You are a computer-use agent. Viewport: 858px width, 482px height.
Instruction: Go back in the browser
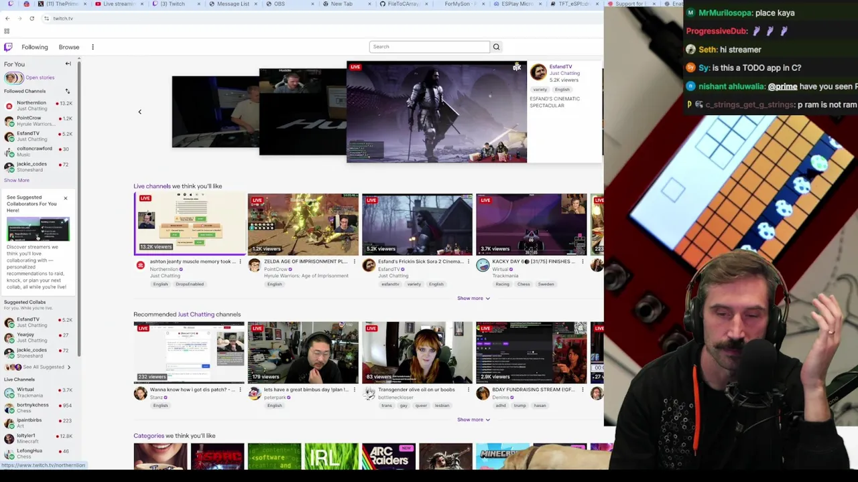coord(7,19)
